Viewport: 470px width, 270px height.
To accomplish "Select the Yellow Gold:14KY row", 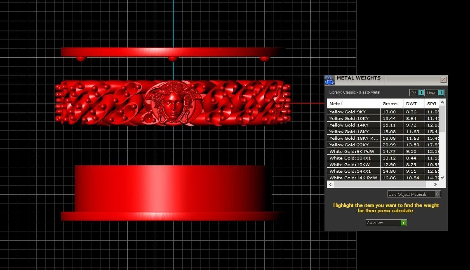I will pyautogui.click(x=383, y=125).
